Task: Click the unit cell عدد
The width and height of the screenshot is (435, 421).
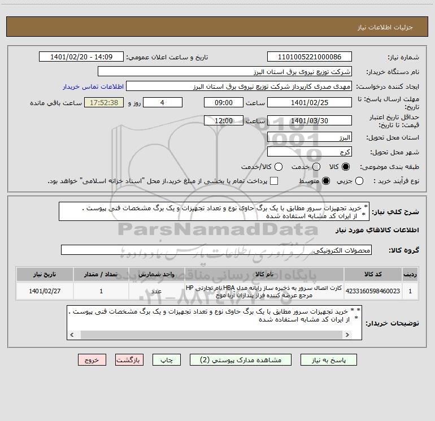Action: [x=156, y=291]
